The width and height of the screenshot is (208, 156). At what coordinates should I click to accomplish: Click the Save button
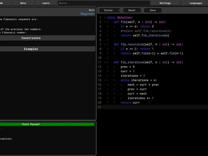coord(153,10)
